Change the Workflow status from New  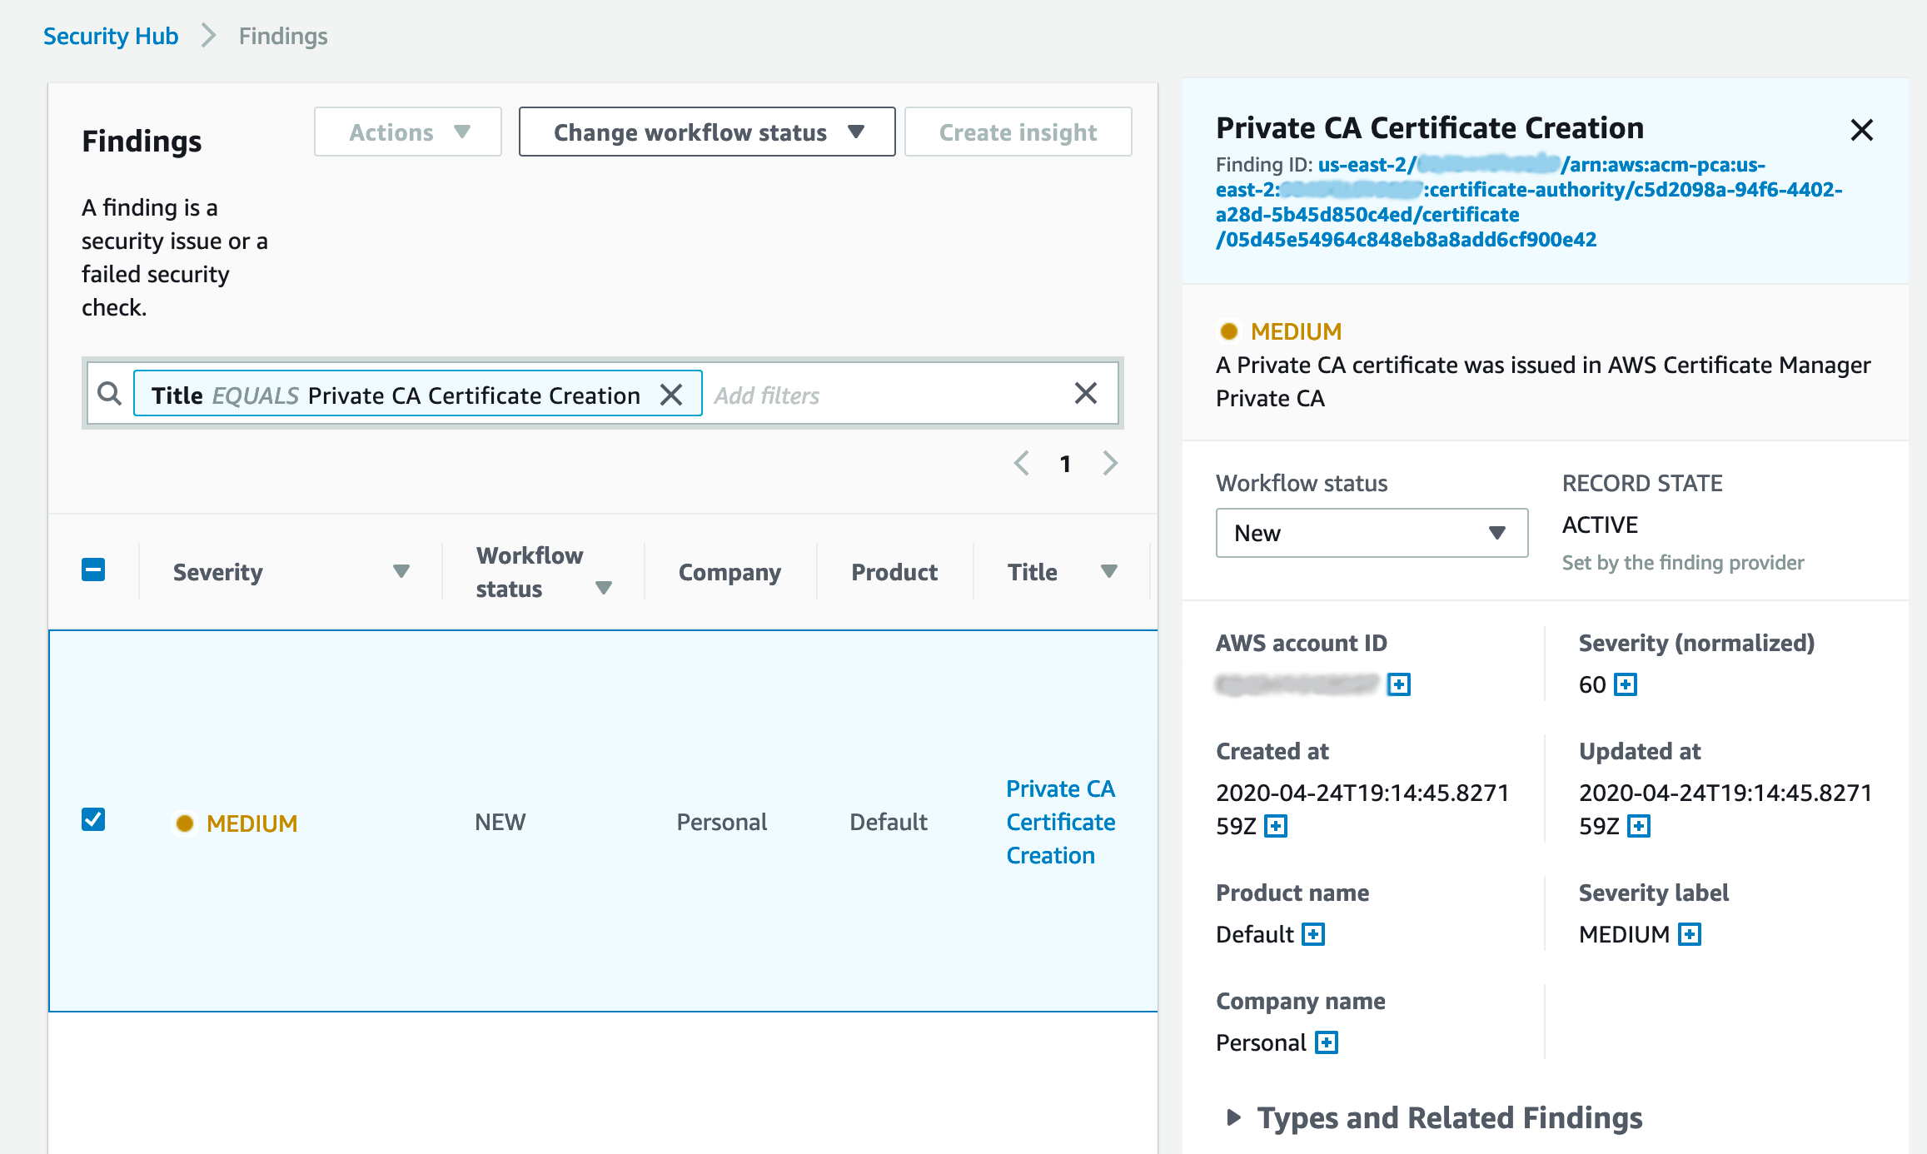1371,533
